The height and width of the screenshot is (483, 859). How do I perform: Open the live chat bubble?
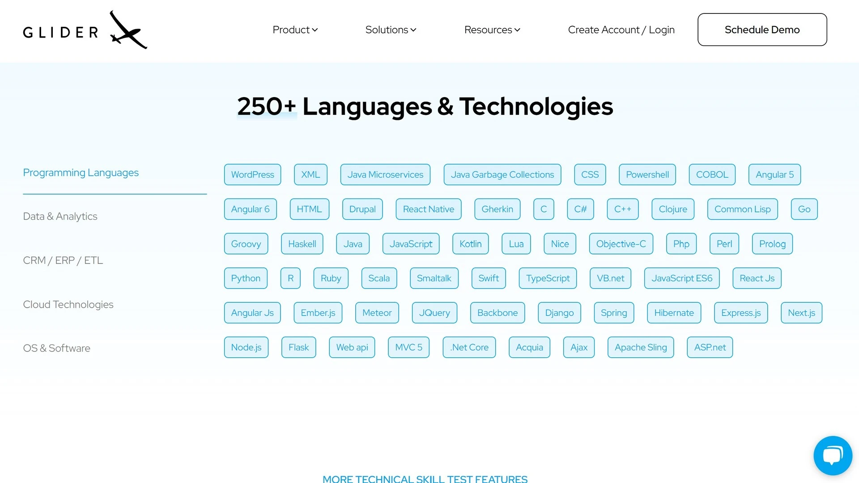click(833, 455)
